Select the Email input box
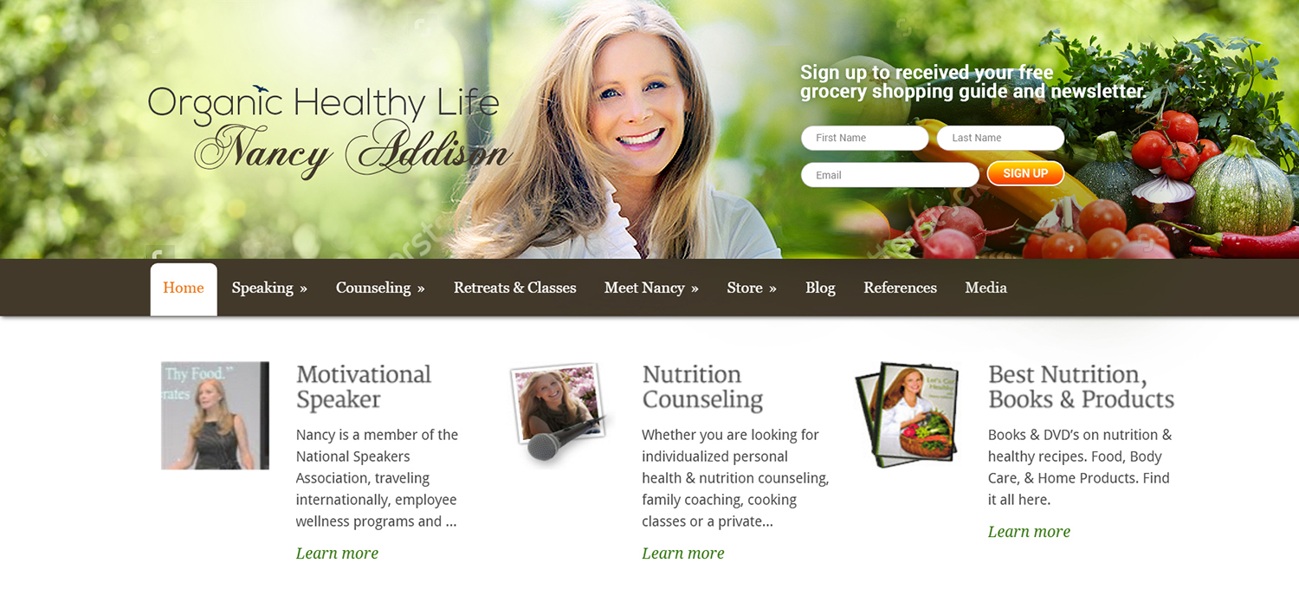1299x602 pixels. click(x=890, y=175)
